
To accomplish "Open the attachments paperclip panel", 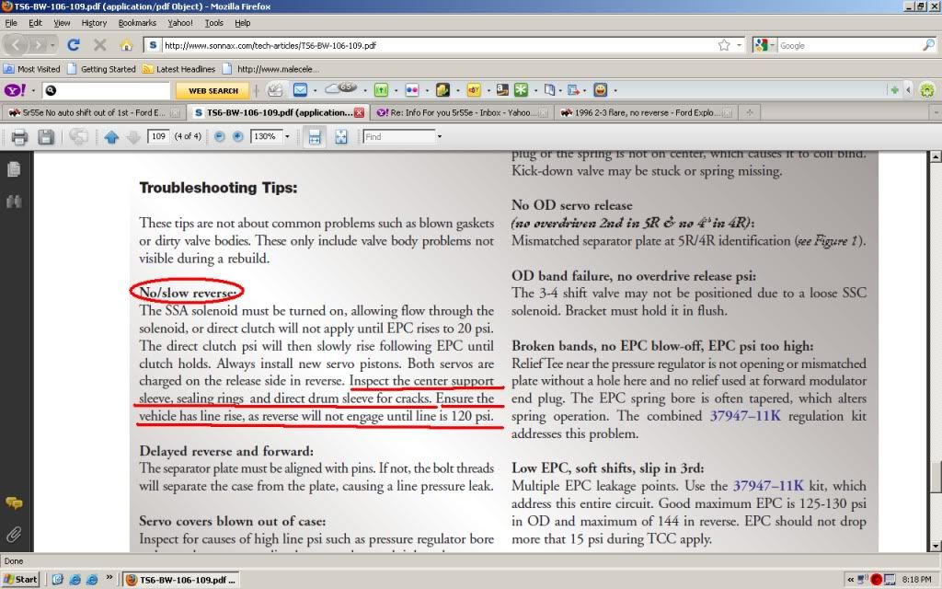I will coord(14,533).
